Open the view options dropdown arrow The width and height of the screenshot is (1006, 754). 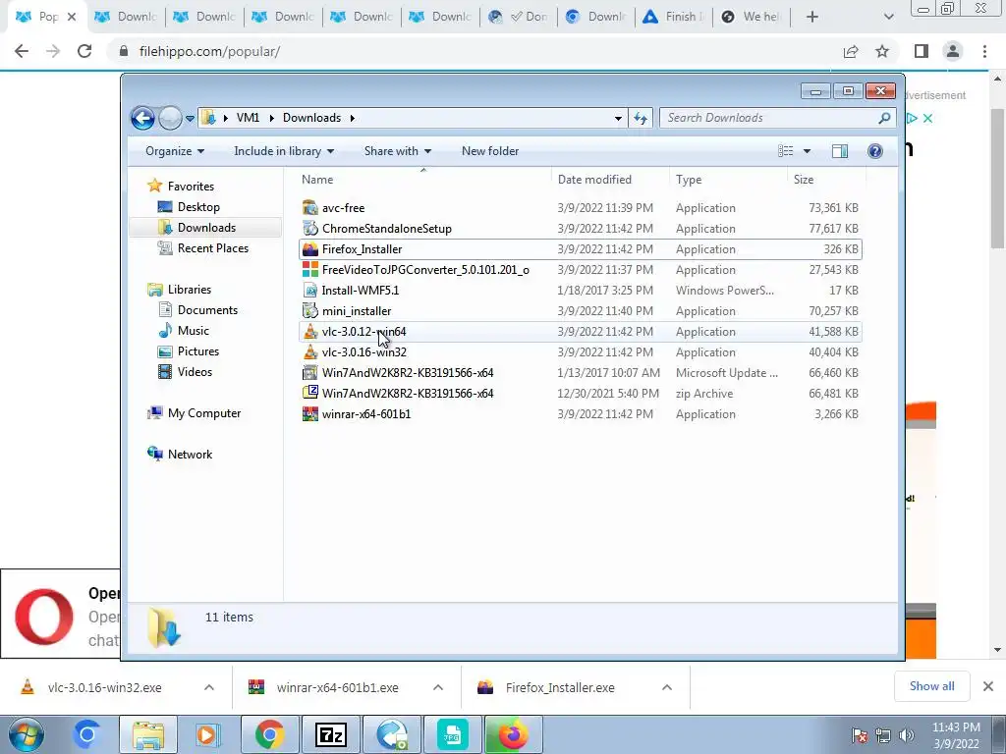point(808,151)
